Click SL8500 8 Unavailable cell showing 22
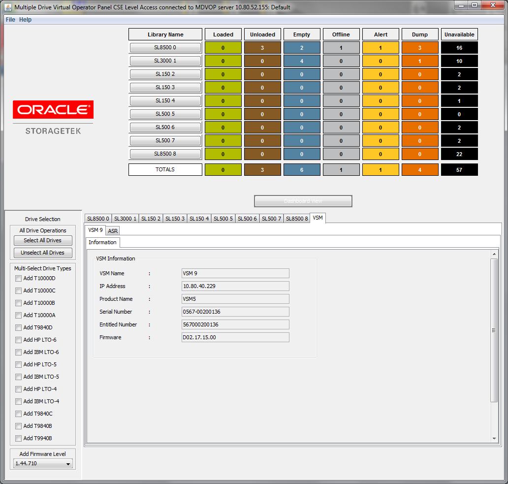508x484 pixels. coord(459,154)
